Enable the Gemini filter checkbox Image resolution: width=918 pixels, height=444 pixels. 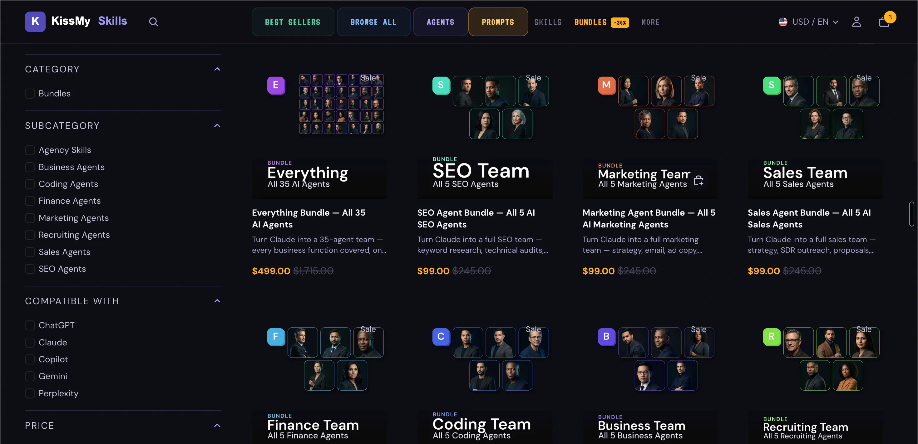click(30, 376)
